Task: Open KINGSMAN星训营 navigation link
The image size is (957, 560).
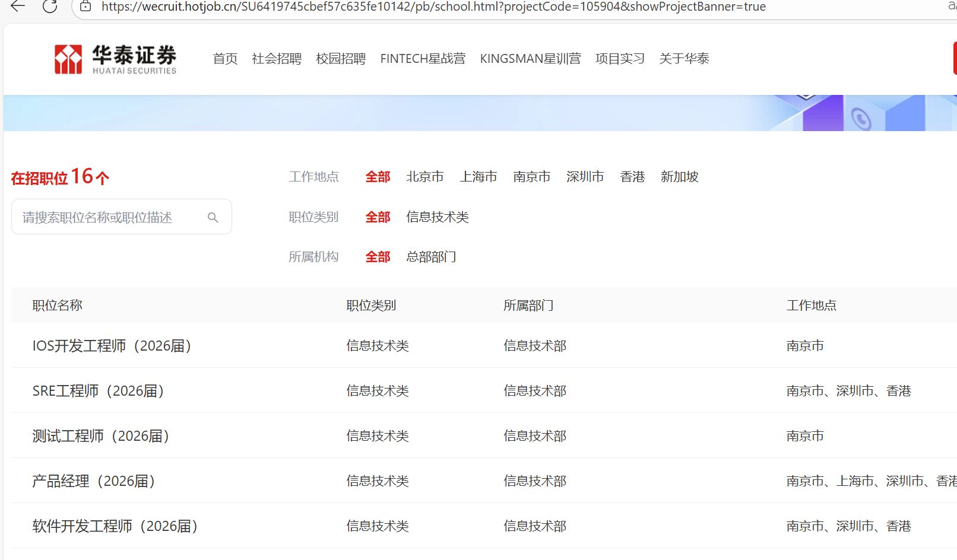Action: [x=530, y=59]
